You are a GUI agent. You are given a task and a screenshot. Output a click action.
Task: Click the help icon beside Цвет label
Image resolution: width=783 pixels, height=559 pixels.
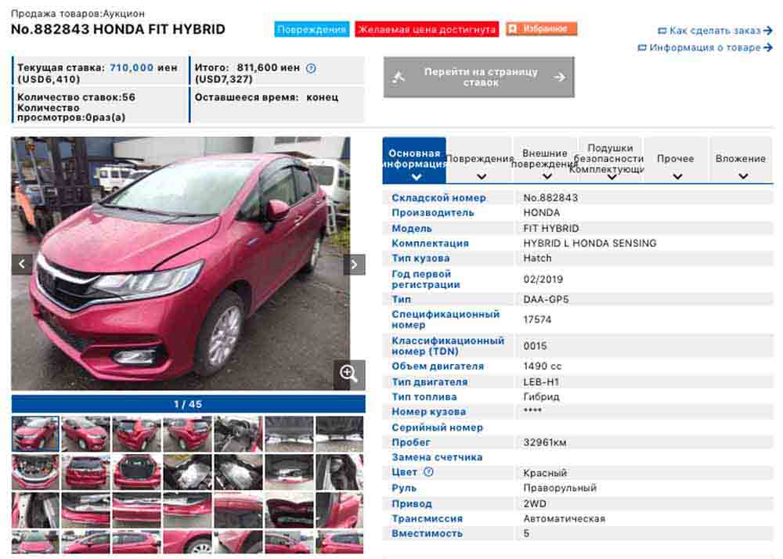coord(428,471)
